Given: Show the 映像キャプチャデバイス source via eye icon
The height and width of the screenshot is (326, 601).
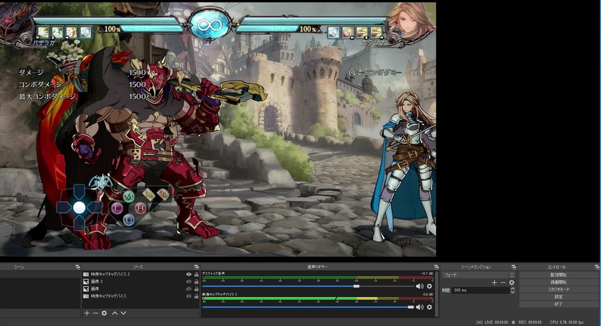Looking at the screenshot, I should pyautogui.click(x=189, y=296).
